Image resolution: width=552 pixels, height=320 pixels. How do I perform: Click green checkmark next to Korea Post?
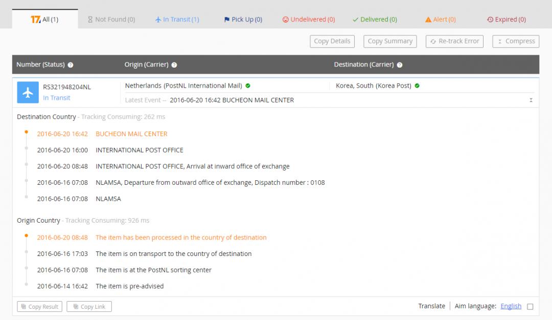point(417,86)
